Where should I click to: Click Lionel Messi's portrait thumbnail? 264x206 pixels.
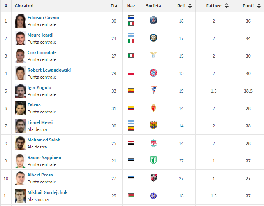click(x=20, y=126)
